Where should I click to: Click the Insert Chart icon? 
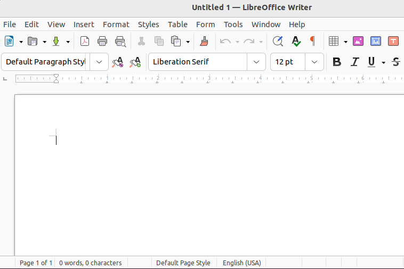click(x=376, y=41)
